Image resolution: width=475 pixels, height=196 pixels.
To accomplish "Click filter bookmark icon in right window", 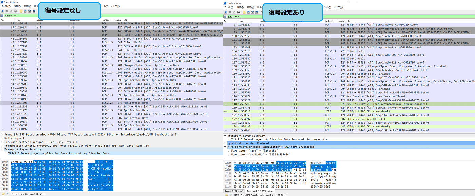I will tap(225, 17).
